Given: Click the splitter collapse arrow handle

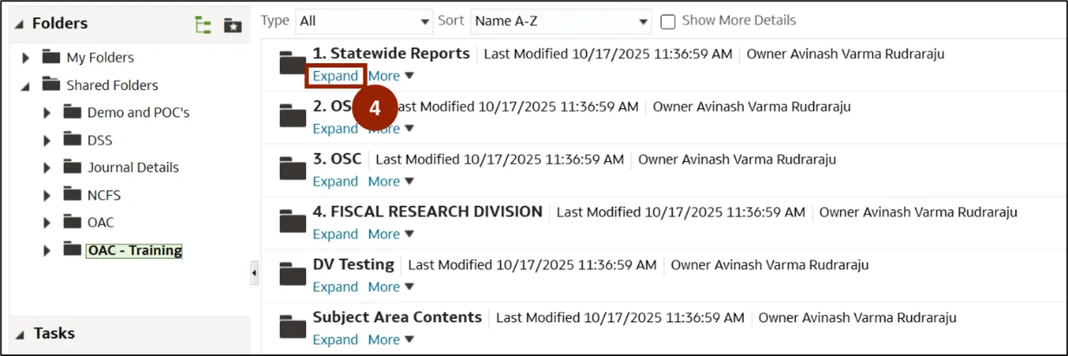Looking at the screenshot, I should tap(254, 273).
